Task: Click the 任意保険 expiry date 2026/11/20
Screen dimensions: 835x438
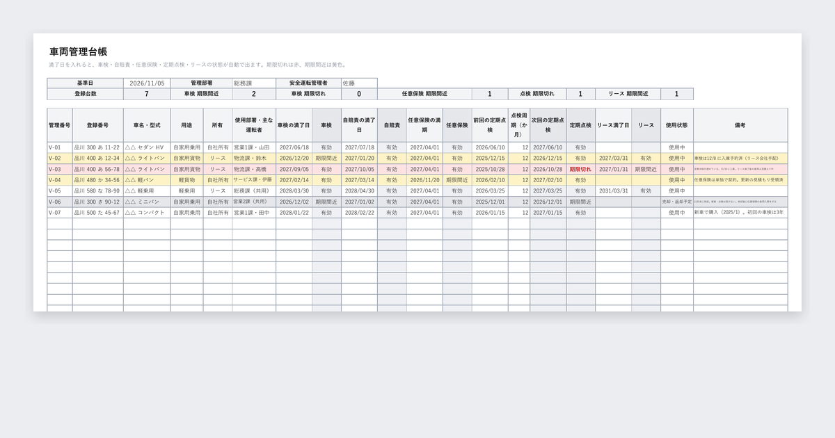Action: point(424,180)
